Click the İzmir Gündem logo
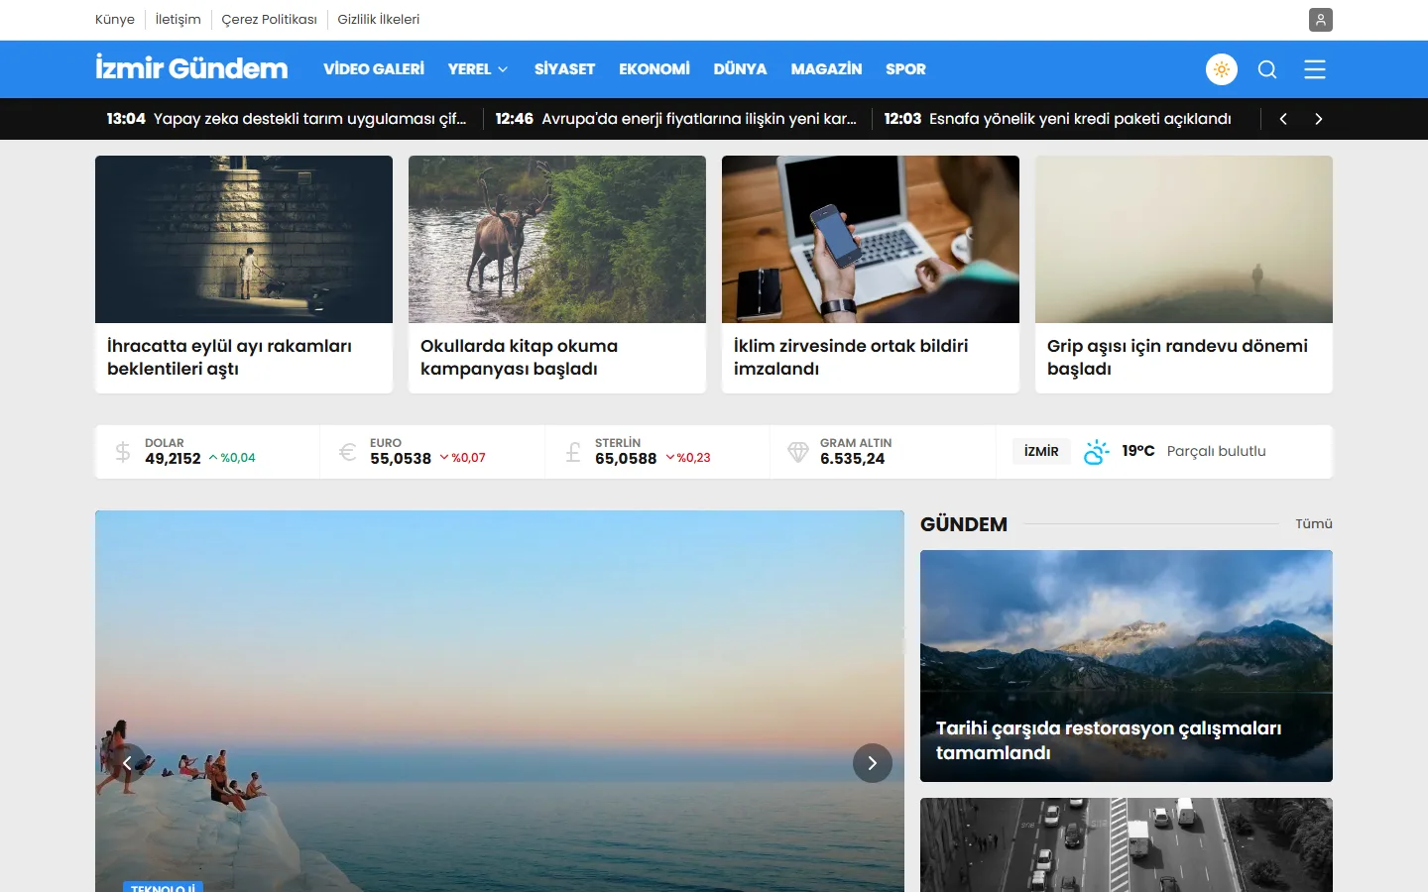1428x892 pixels. point(191,67)
